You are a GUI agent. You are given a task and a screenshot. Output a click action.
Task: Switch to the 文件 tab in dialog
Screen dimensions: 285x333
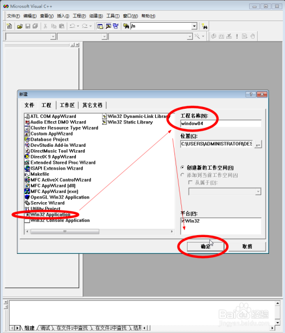pyautogui.click(x=29, y=105)
